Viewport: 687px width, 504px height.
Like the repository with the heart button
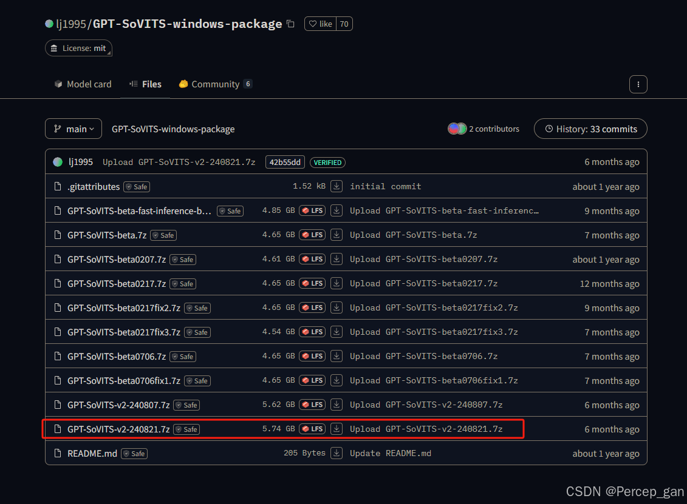tap(320, 24)
